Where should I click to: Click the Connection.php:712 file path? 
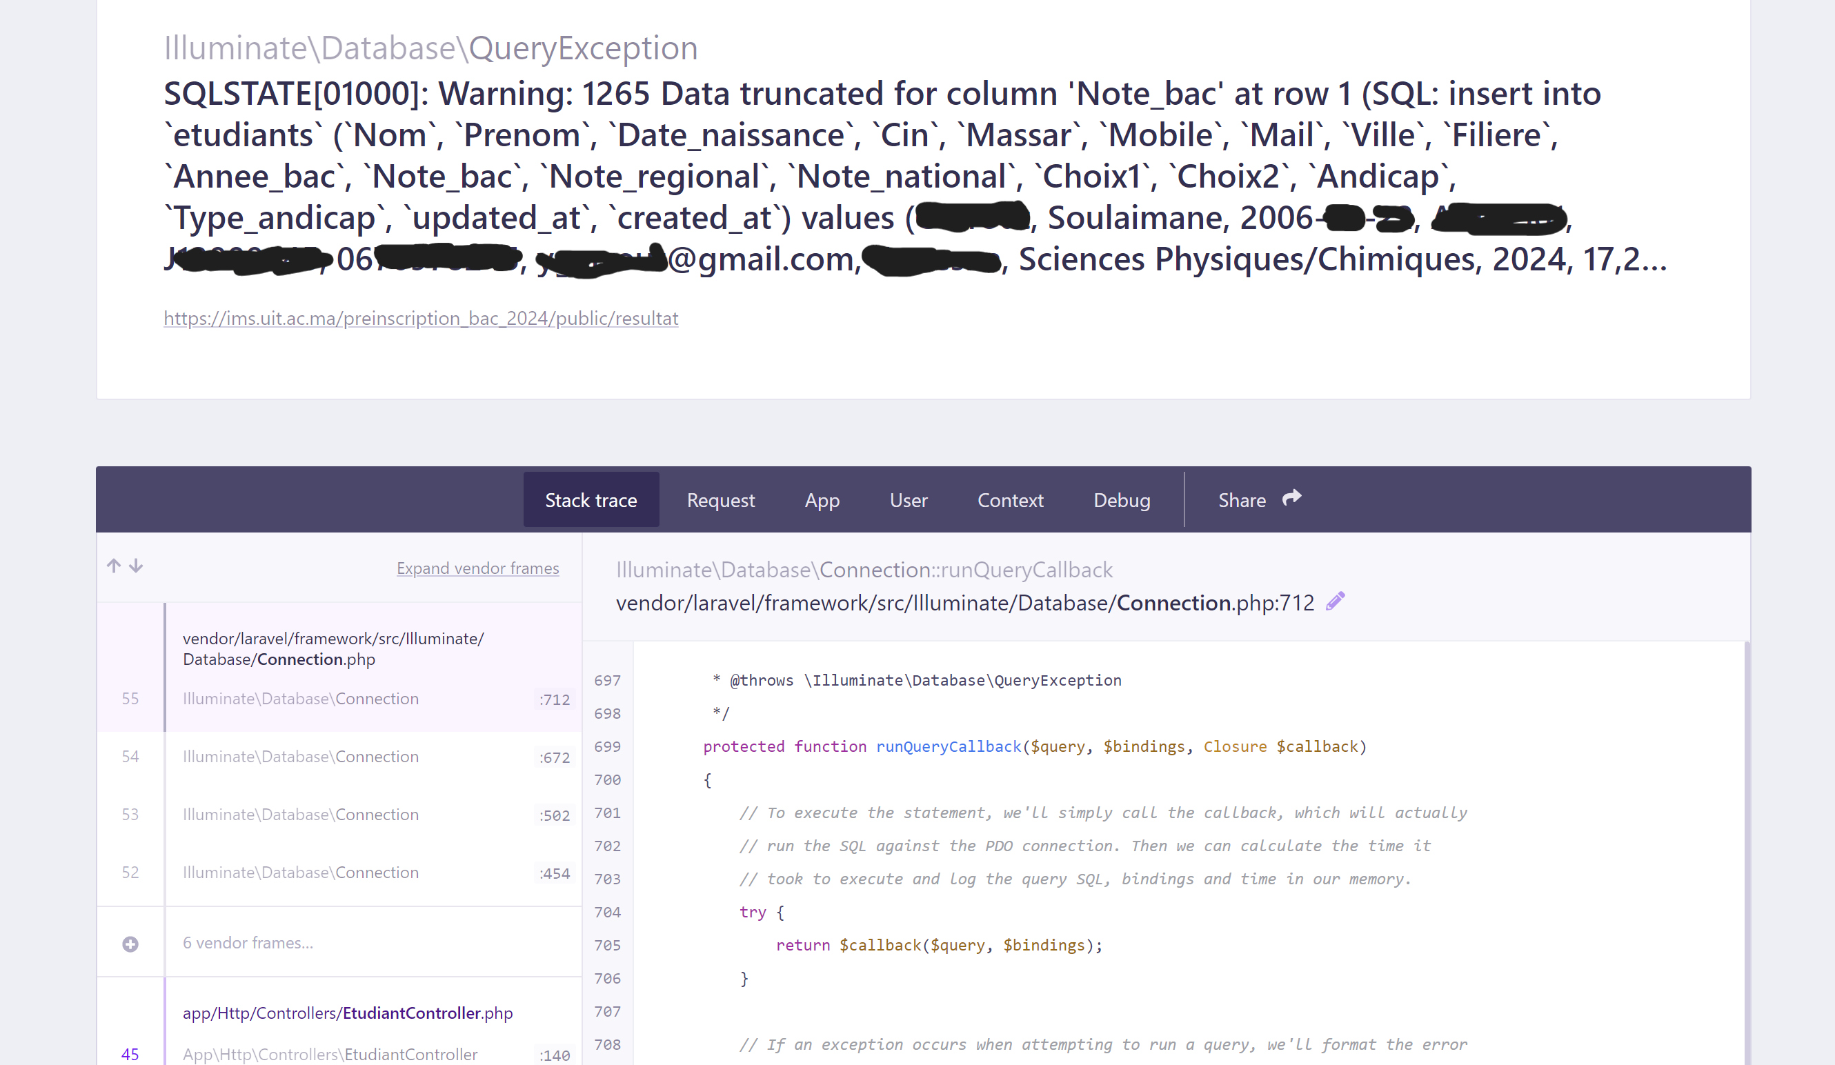coord(965,603)
